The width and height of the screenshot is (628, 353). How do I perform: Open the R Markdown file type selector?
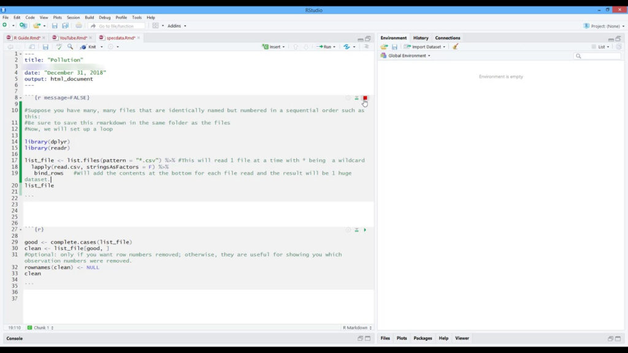pos(357,327)
